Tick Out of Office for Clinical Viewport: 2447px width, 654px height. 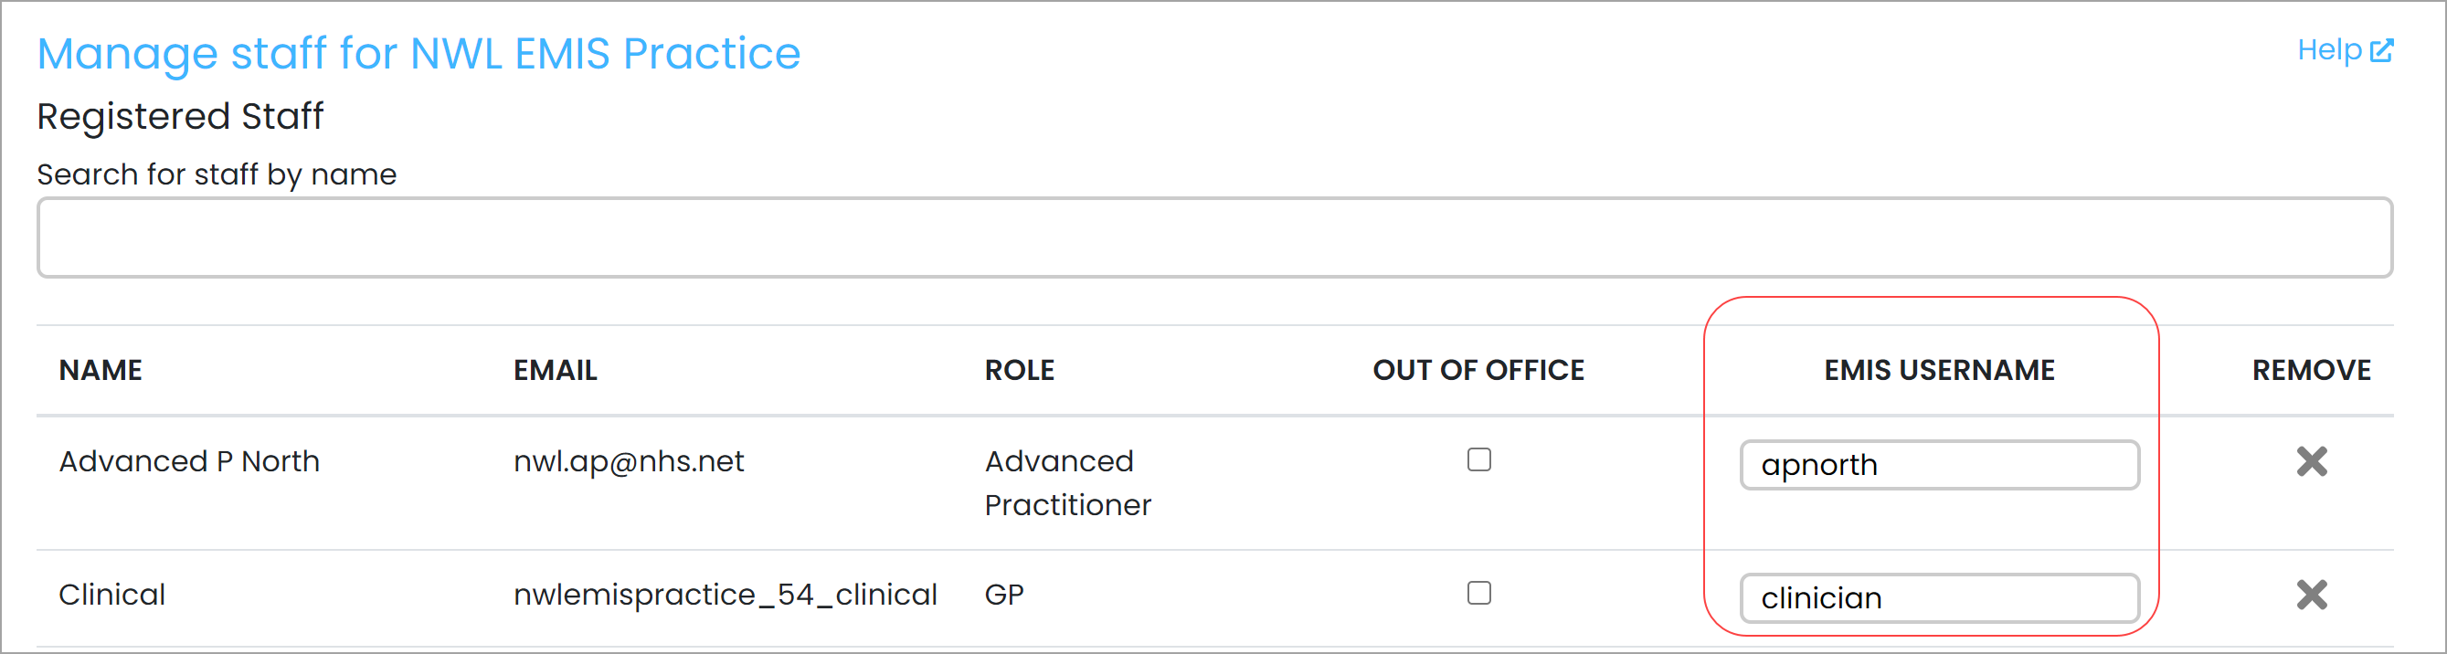pyautogui.click(x=1478, y=593)
